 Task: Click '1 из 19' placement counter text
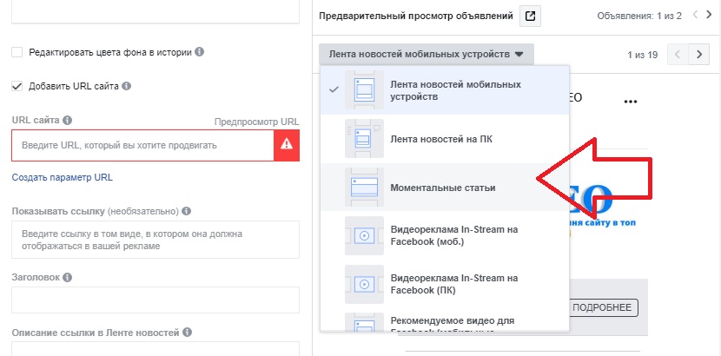(x=642, y=55)
